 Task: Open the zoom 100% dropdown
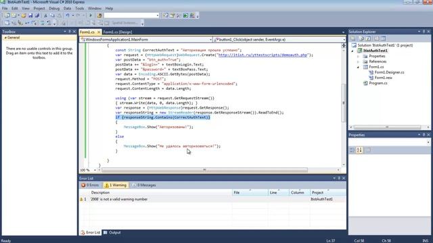pyautogui.click(x=95, y=170)
